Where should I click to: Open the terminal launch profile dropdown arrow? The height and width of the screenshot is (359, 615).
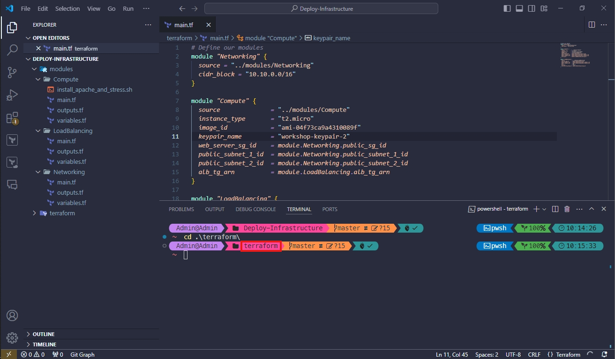point(545,209)
